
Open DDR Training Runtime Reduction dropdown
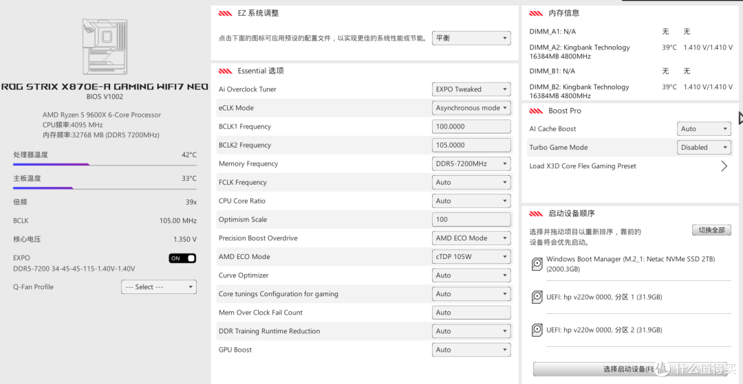point(471,331)
